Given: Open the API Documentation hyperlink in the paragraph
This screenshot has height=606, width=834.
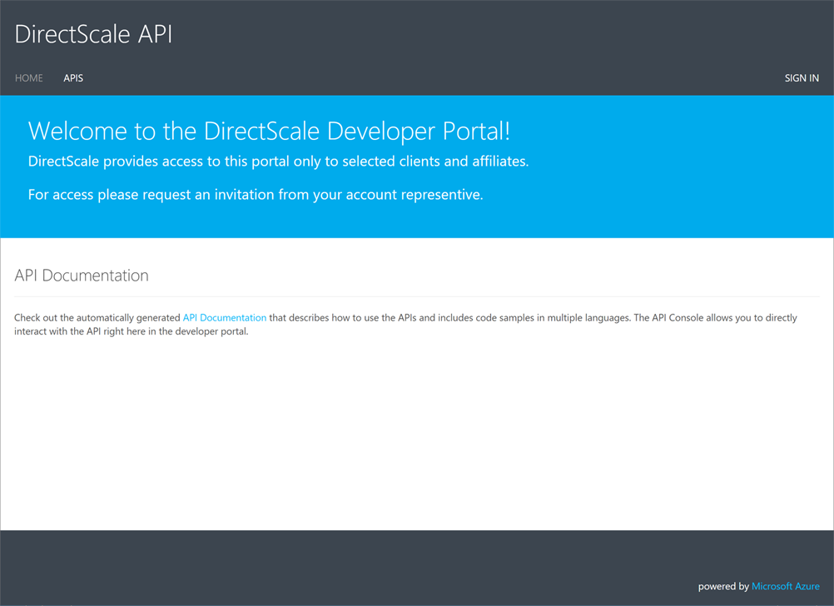Looking at the screenshot, I should (x=224, y=318).
